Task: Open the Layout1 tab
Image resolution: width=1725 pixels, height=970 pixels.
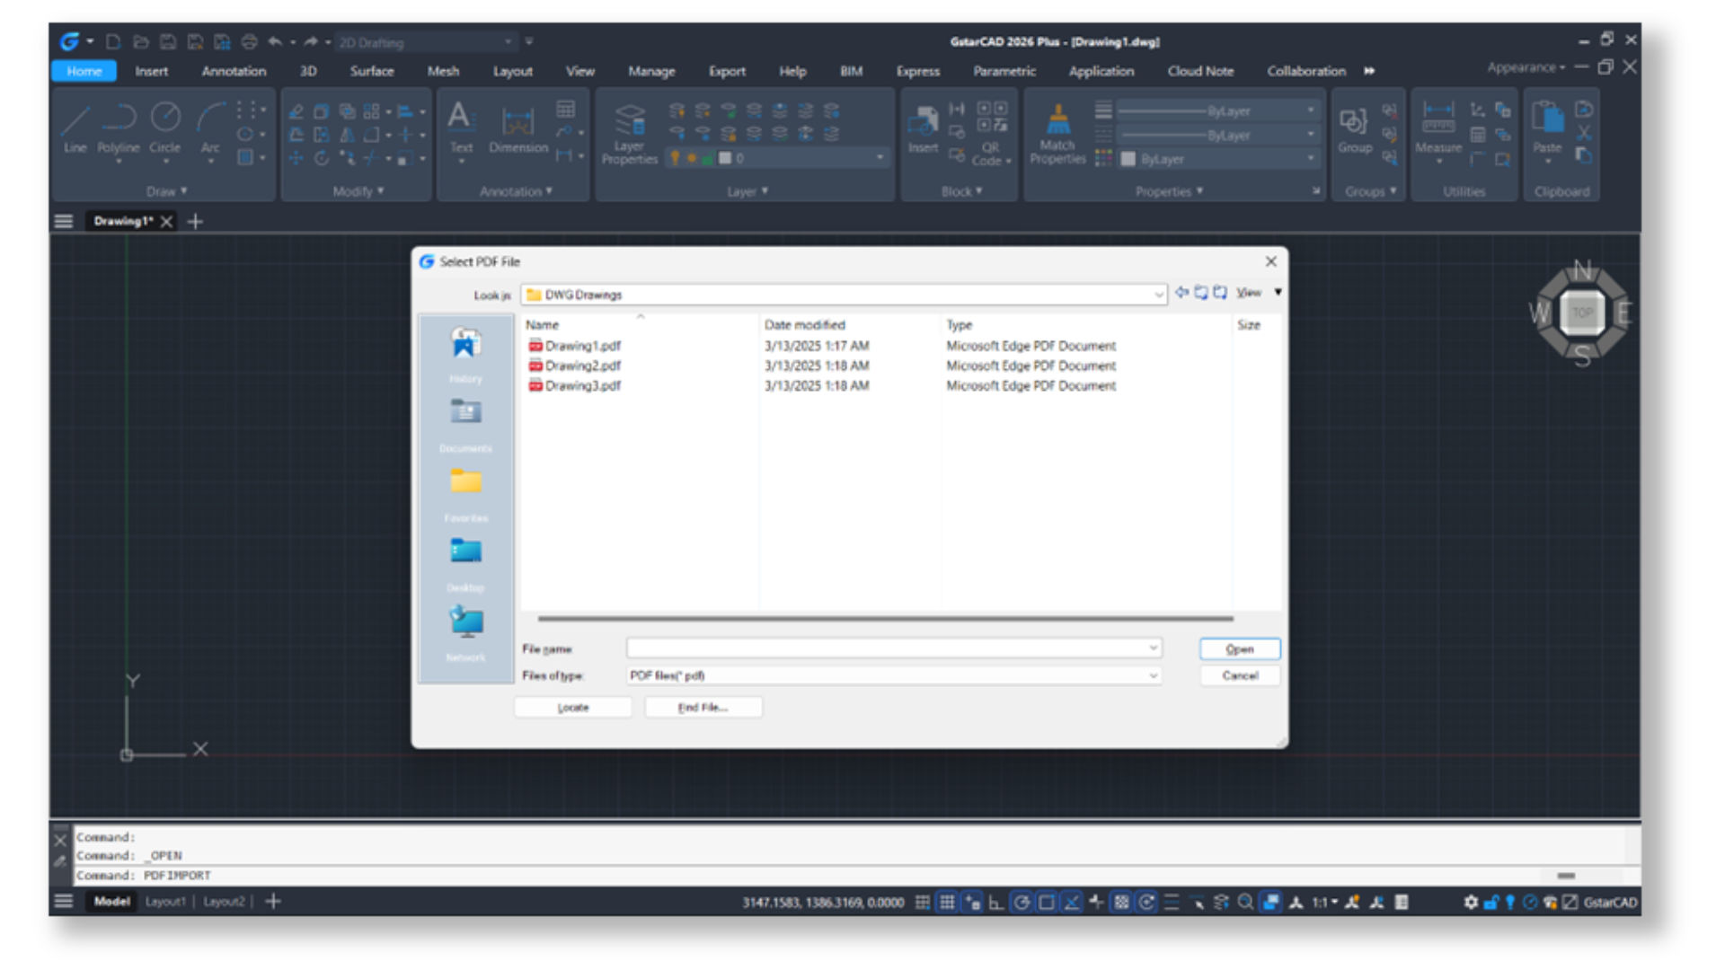Action: tap(166, 903)
